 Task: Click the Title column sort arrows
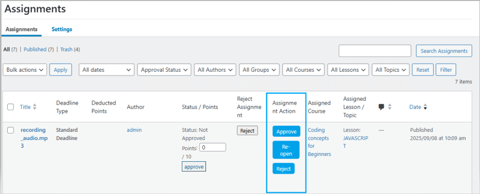(x=34, y=107)
